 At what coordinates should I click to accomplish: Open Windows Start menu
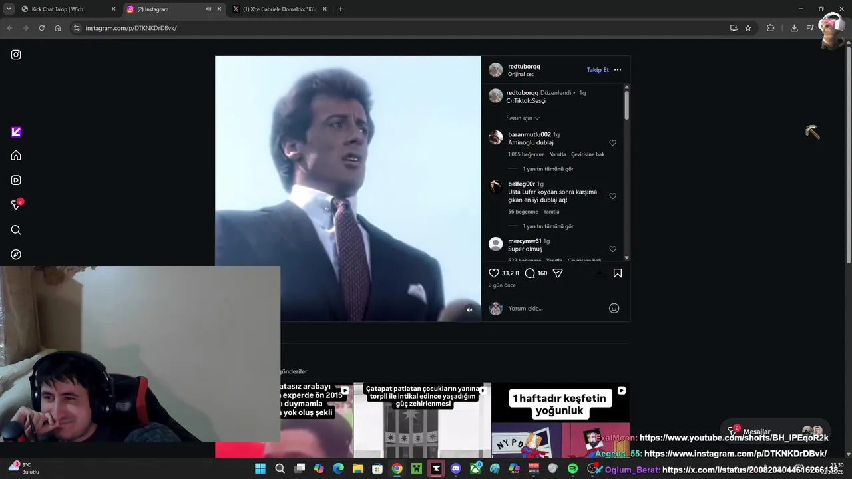point(260,468)
